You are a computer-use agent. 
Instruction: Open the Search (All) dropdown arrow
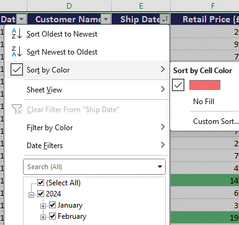160,167
